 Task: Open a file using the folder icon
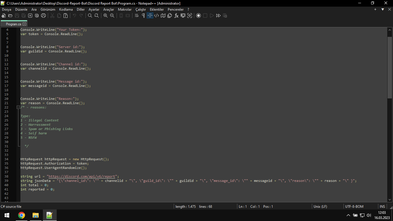tap(10, 16)
